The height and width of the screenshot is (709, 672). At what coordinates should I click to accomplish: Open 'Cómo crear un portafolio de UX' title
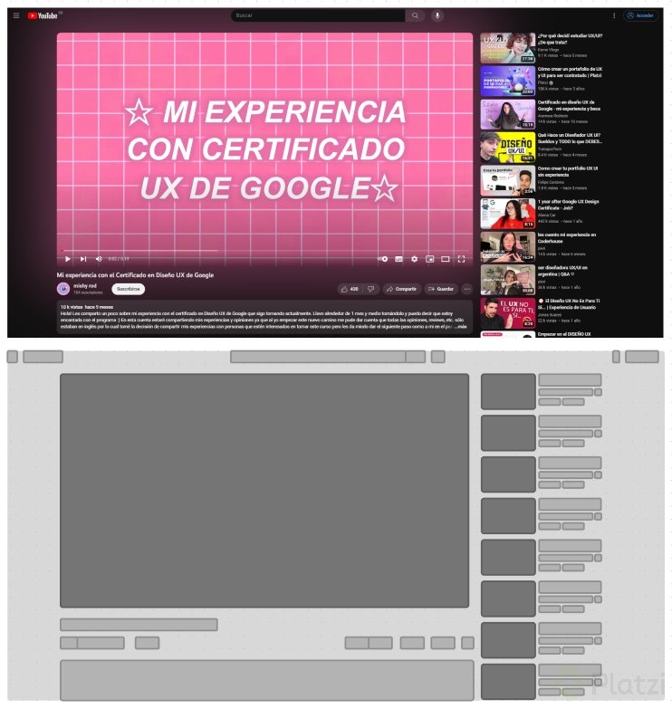[570, 72]
